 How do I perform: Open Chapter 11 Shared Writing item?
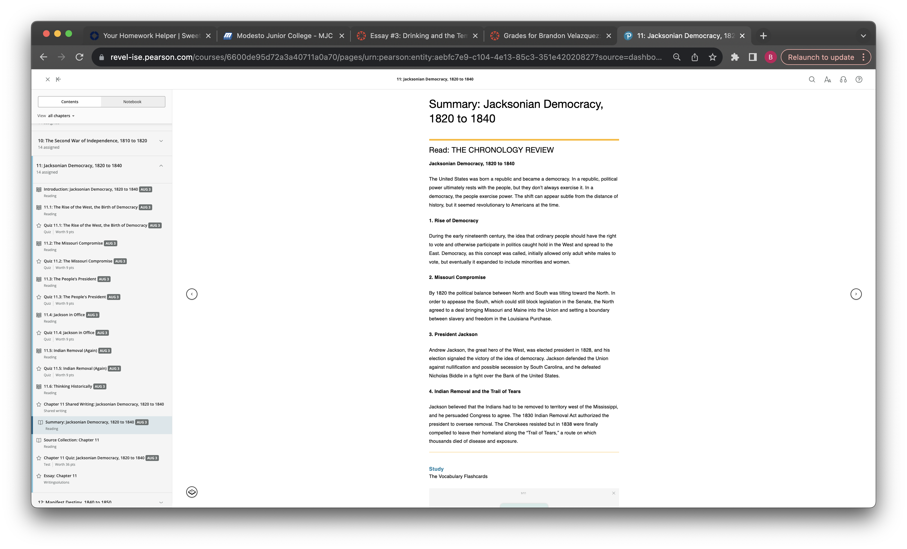104,404
